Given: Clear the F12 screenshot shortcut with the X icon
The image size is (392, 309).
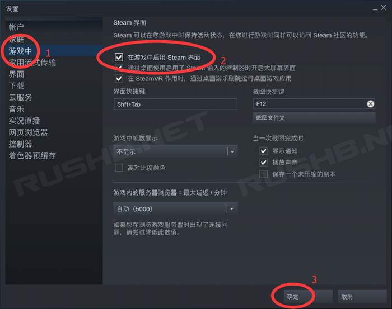Looking at the screenshot, I should pos(370,104).
